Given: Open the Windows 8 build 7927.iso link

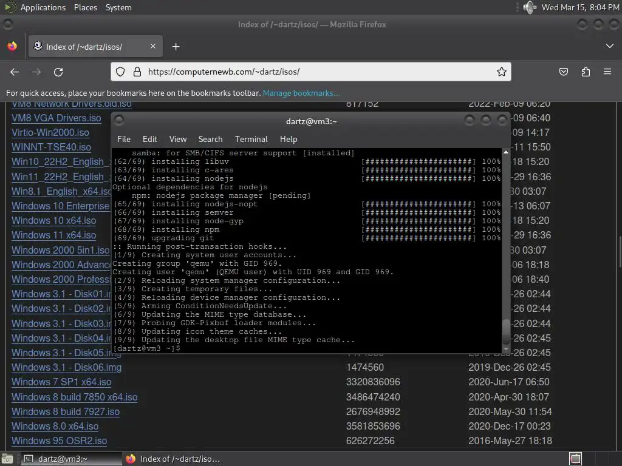Looking at the screenshot, I should tap(66, 412).
